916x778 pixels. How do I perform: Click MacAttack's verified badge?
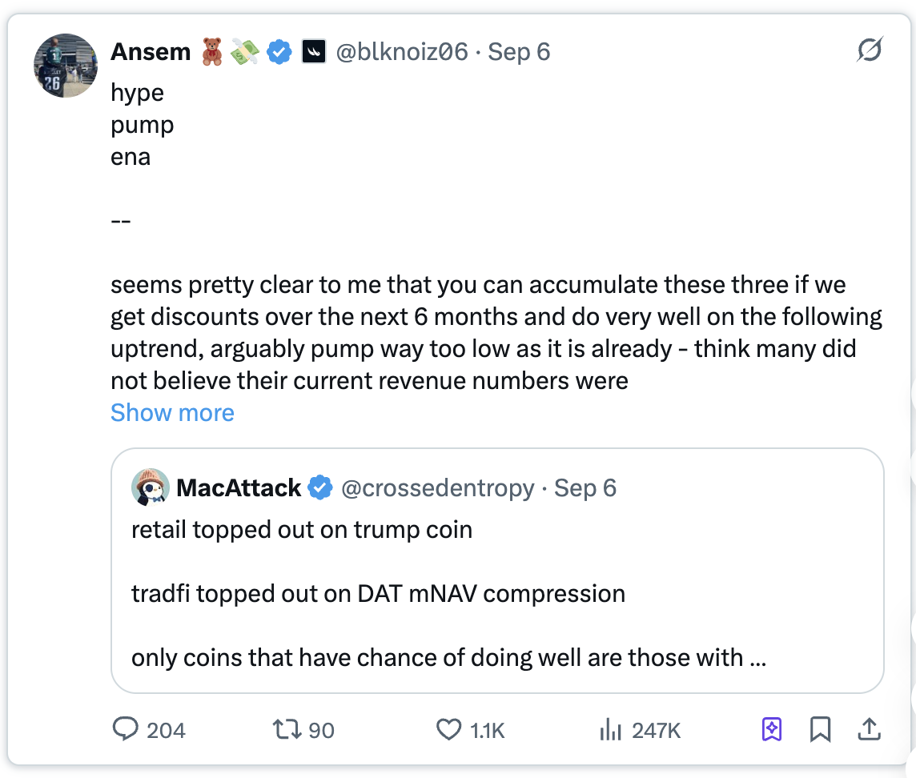(x=320, y=487)
